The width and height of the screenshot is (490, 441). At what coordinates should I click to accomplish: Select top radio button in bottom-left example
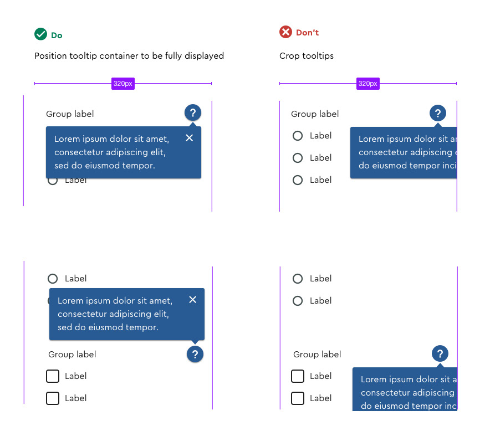tap(53, 278)
